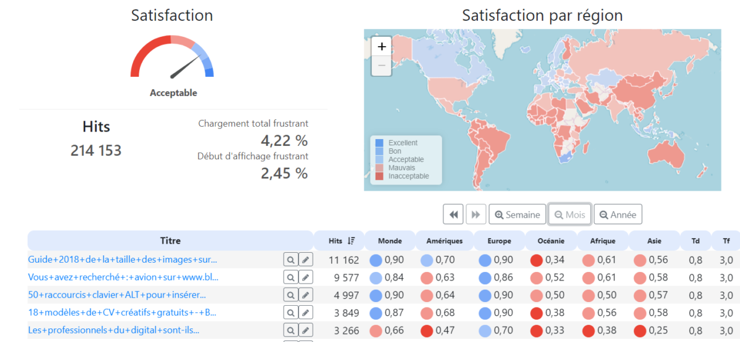Switch view to Année
740x342 pixels.
click(618, 215)
